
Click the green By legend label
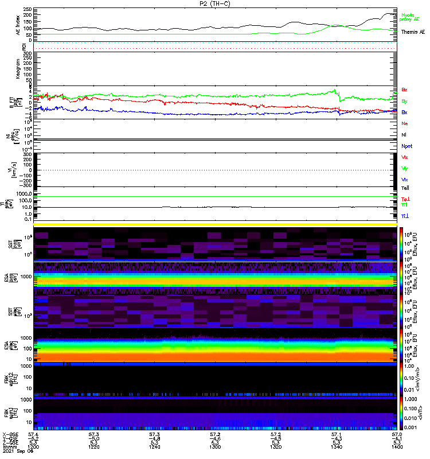tap(404, 102)
